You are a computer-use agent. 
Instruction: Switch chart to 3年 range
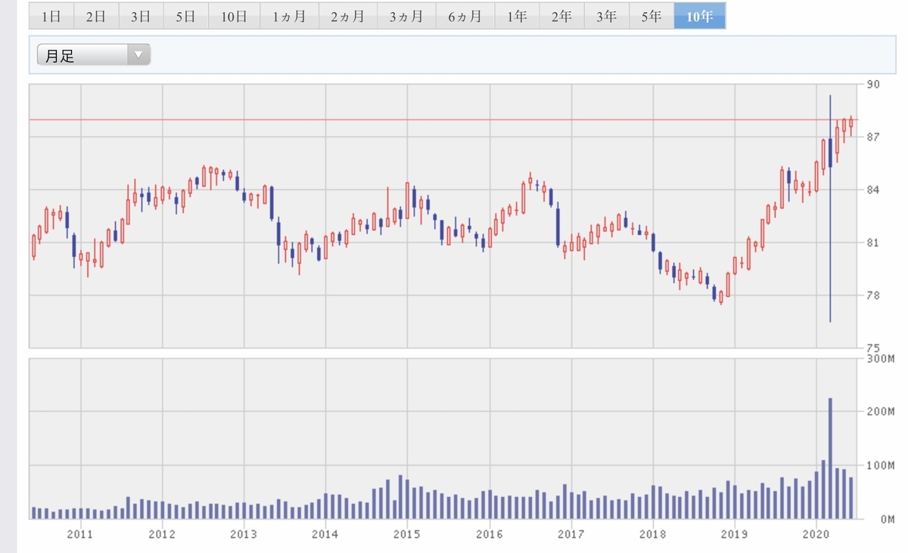click(x=606, y=16)
